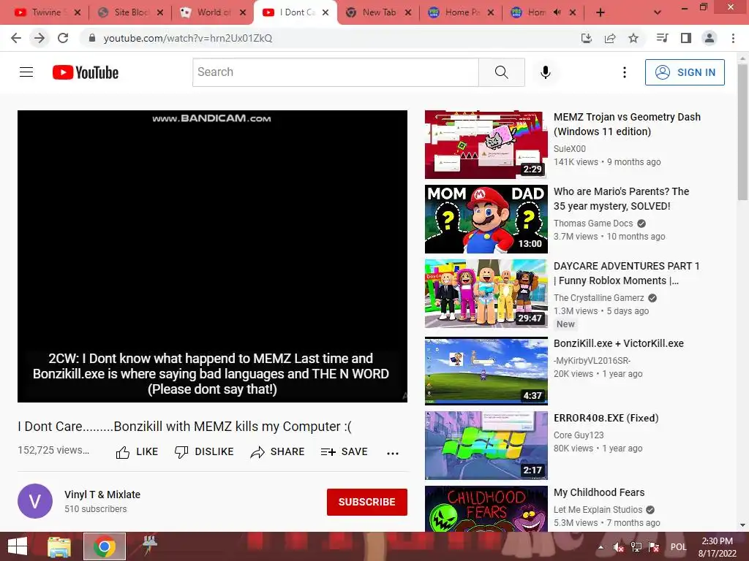Image resolution: width=749 pixels, height=561 pixels.
Task: Open the Windows Start menu
Action: [18, 546]
